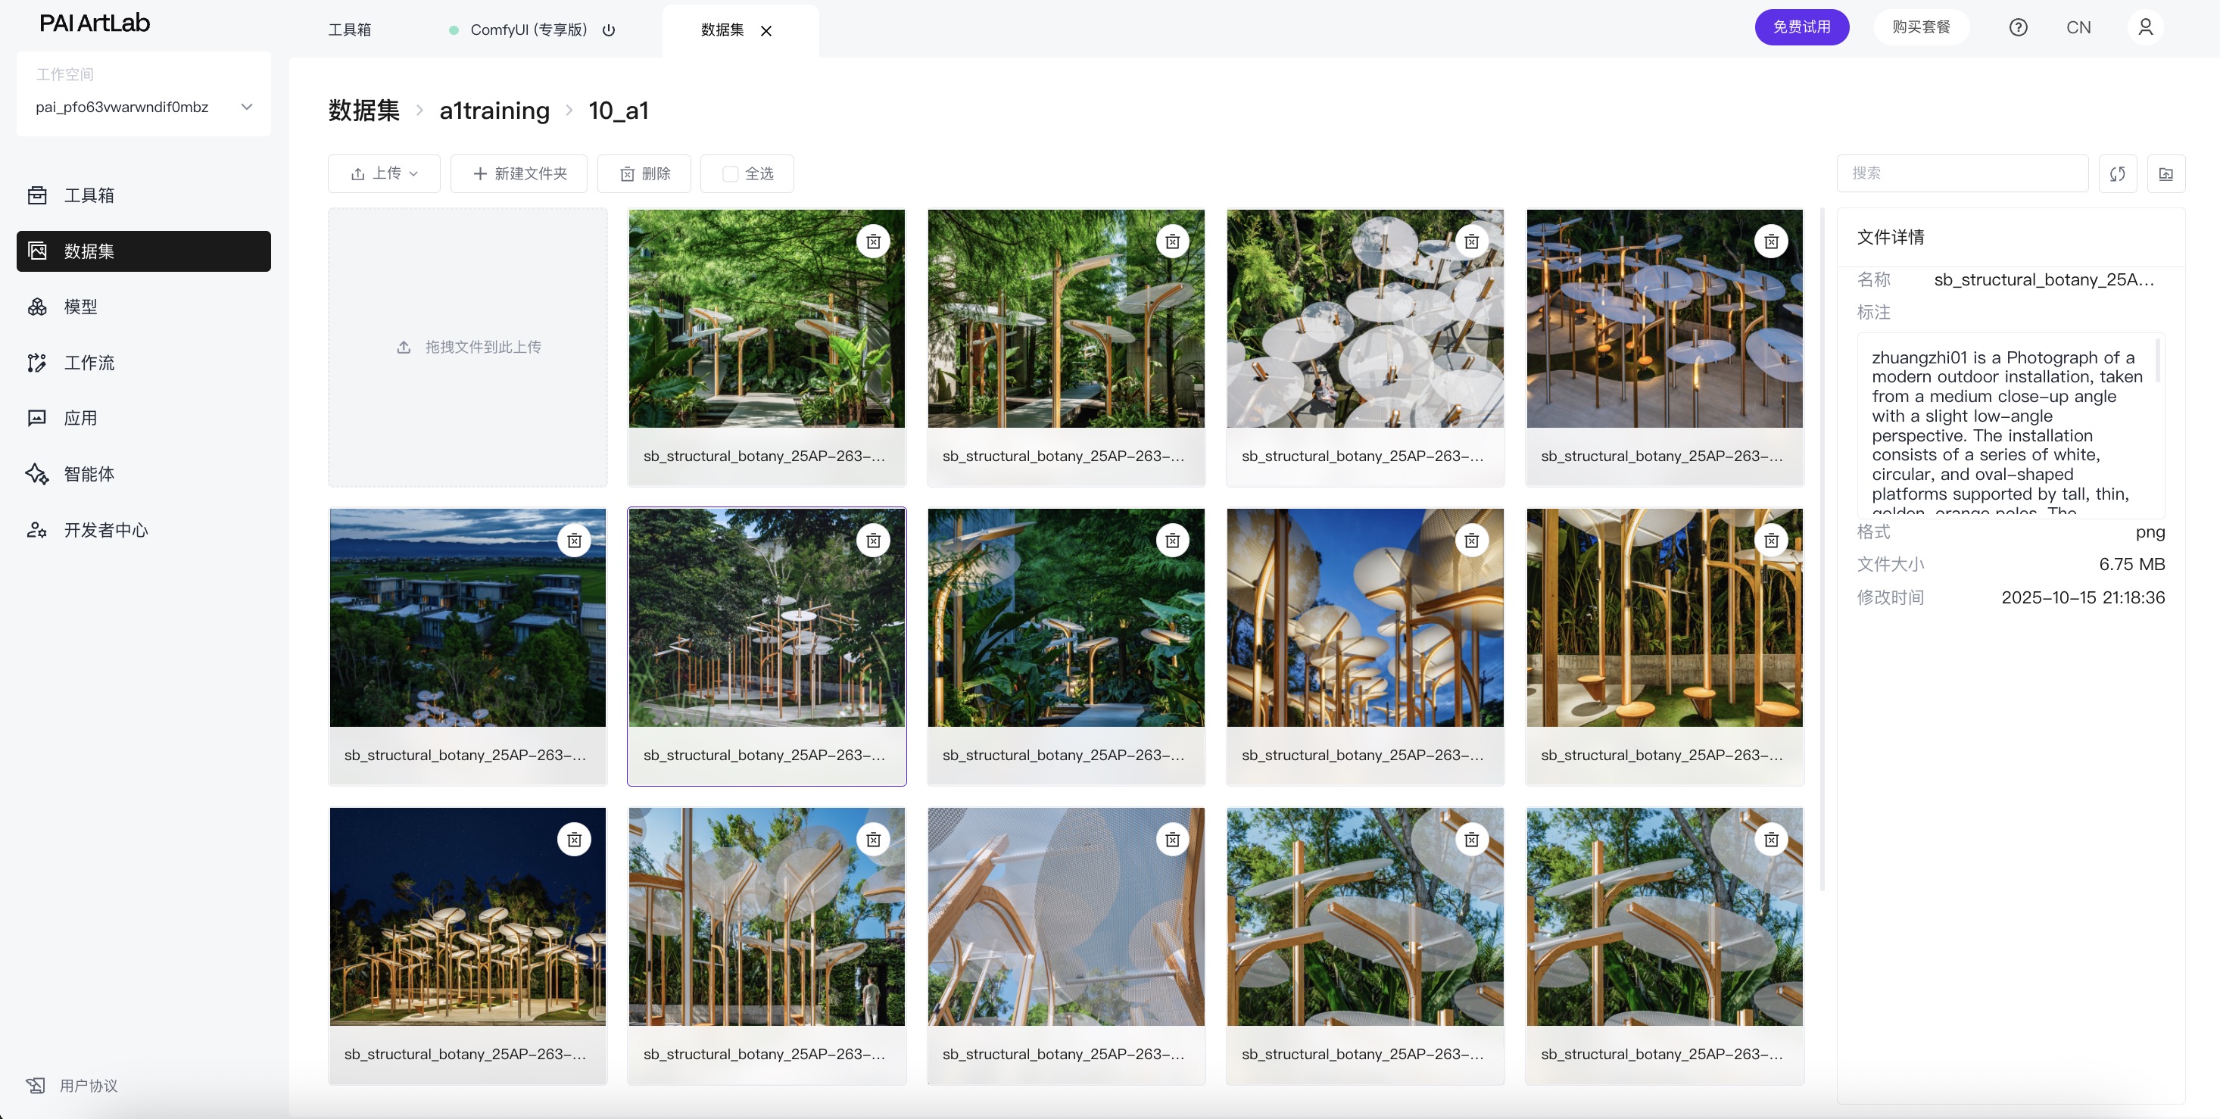The width and height of the screenshot is (2220, 1119).
Task: Switch to the ComfyUI (专享版) tab
Action: tap(528, 30)
